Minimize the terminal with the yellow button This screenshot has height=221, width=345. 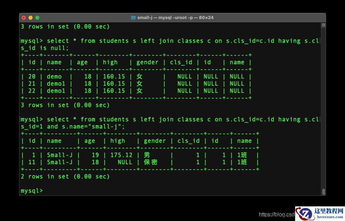coord(31,18)
